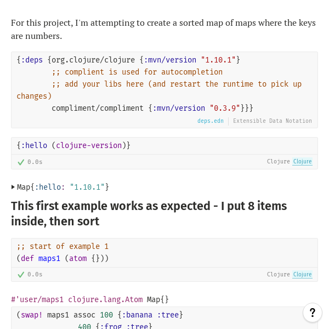This screenshot has height=329, width=329.
Task: Click green checkmark of the clojure-version cell
Action: [x=21, y=162]
